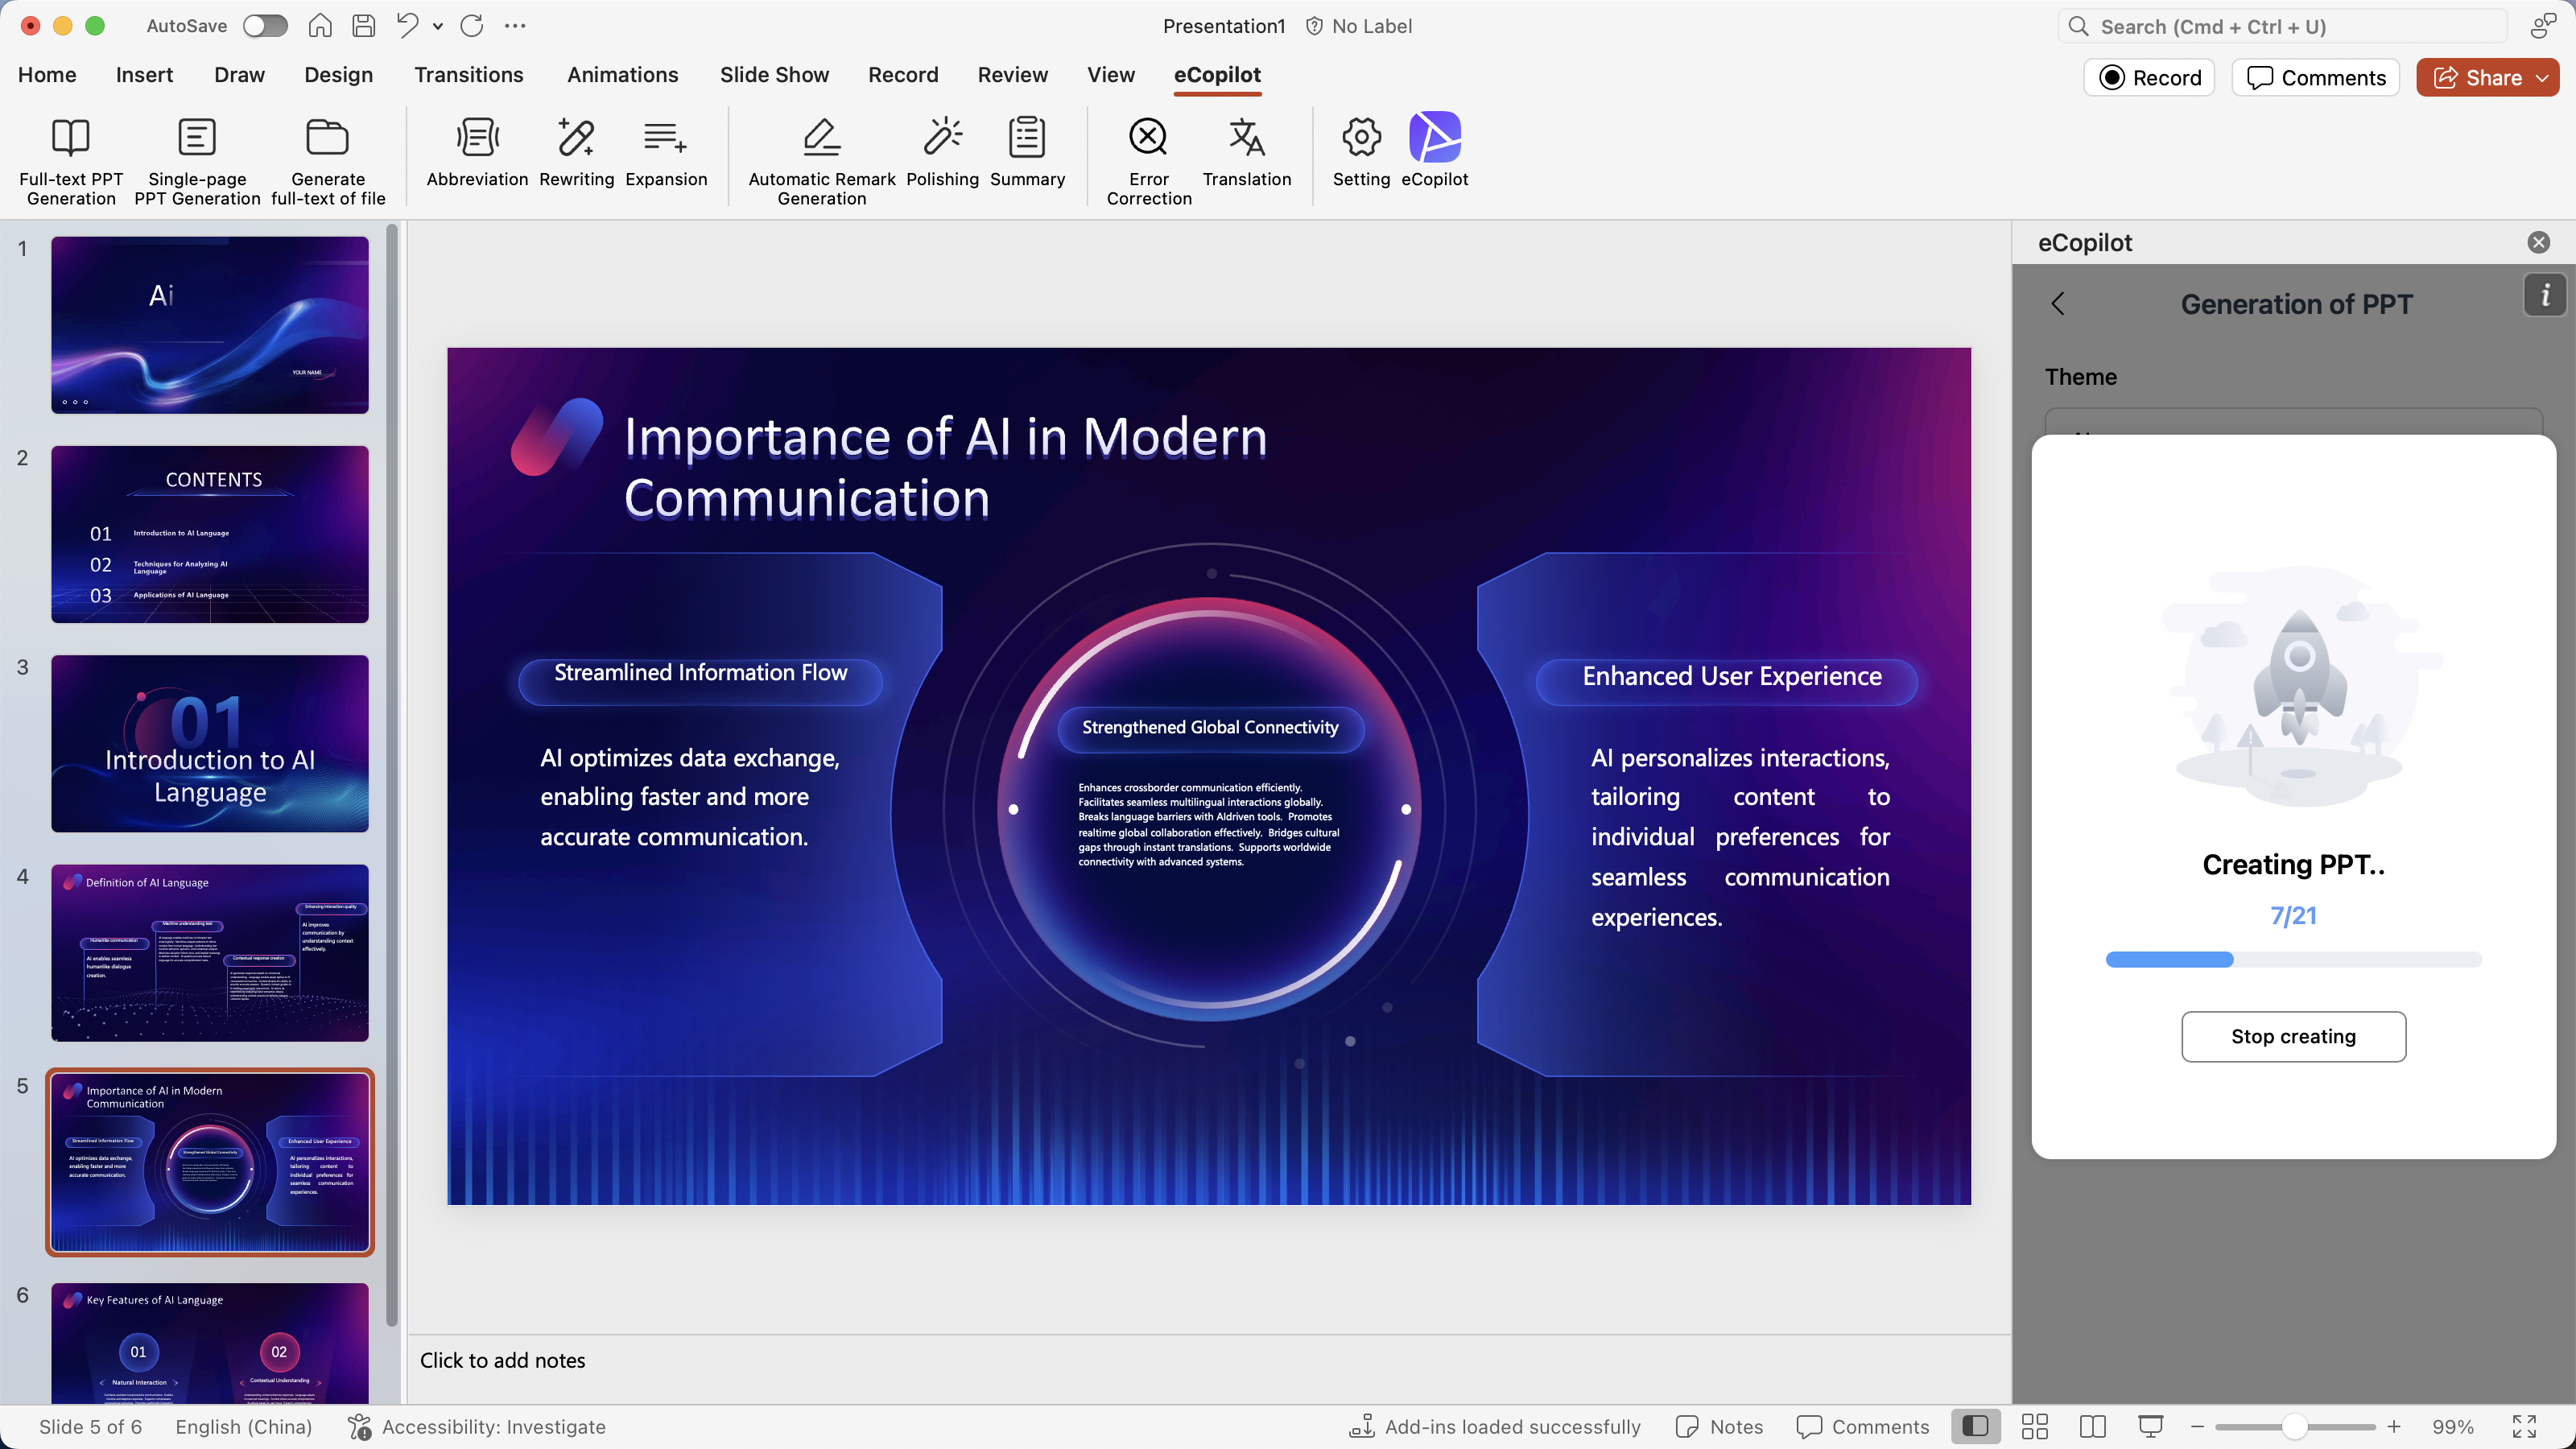Viewport: 2576px width, 1449px height.
Task: Toggle Notes pane in status bar
Action: [1720, 1427]
